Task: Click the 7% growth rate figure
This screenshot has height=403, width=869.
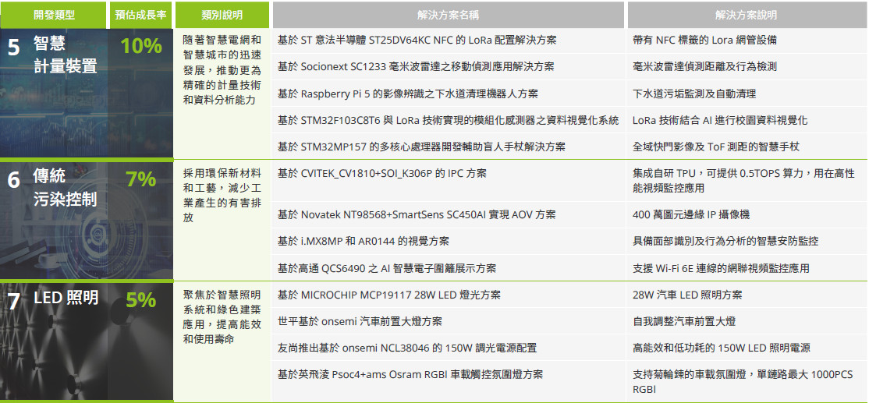Action: [140, 180]
